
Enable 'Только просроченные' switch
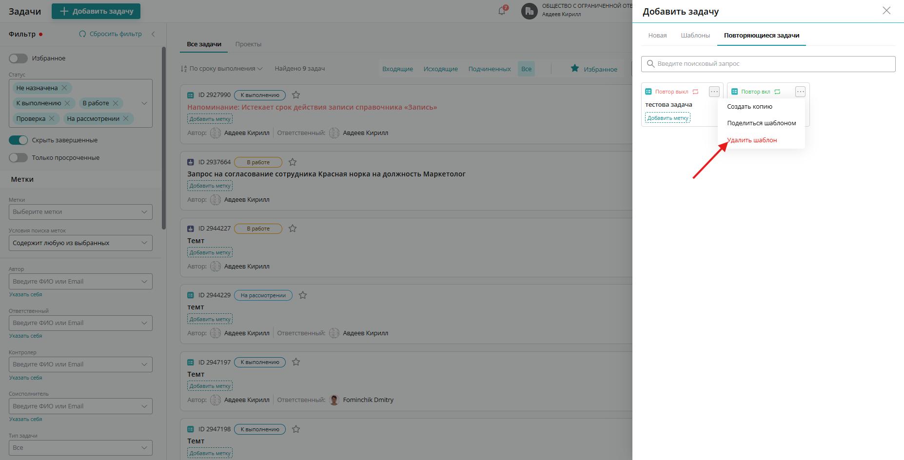(x=19, y=158)
